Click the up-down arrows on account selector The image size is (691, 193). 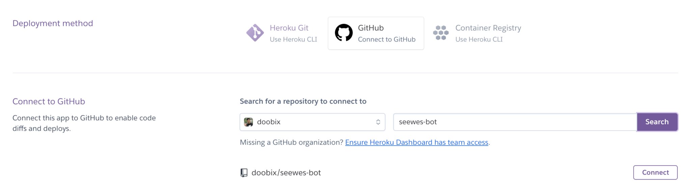click(x=378, y=122)
